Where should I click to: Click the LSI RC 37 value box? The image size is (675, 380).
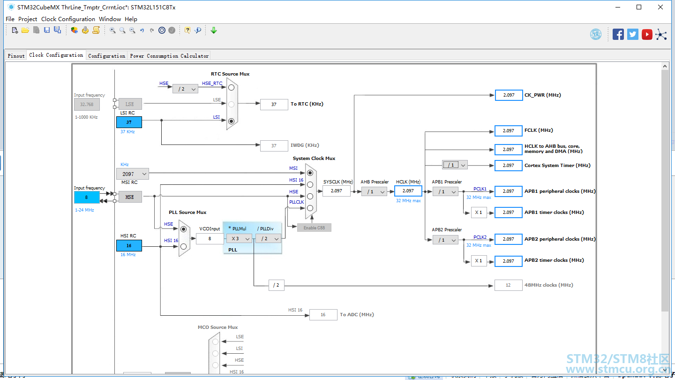pyautogui.click(x=129, y=122)
